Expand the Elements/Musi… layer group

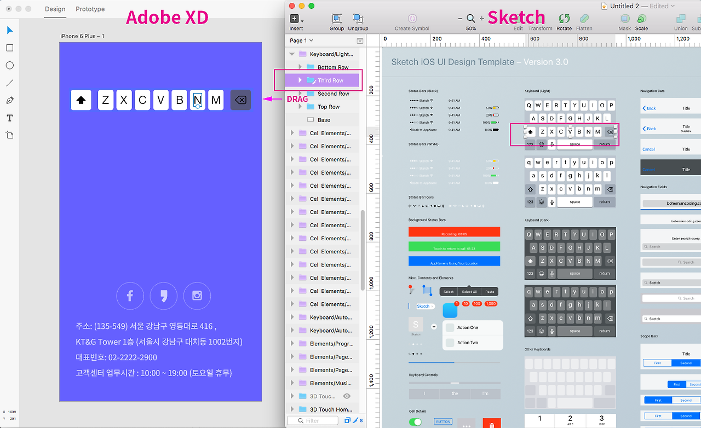click(292, 383)
